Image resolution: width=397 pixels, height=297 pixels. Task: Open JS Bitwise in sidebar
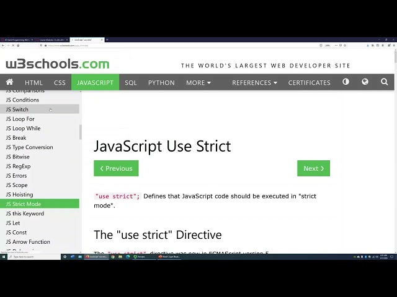coord(40,157)
